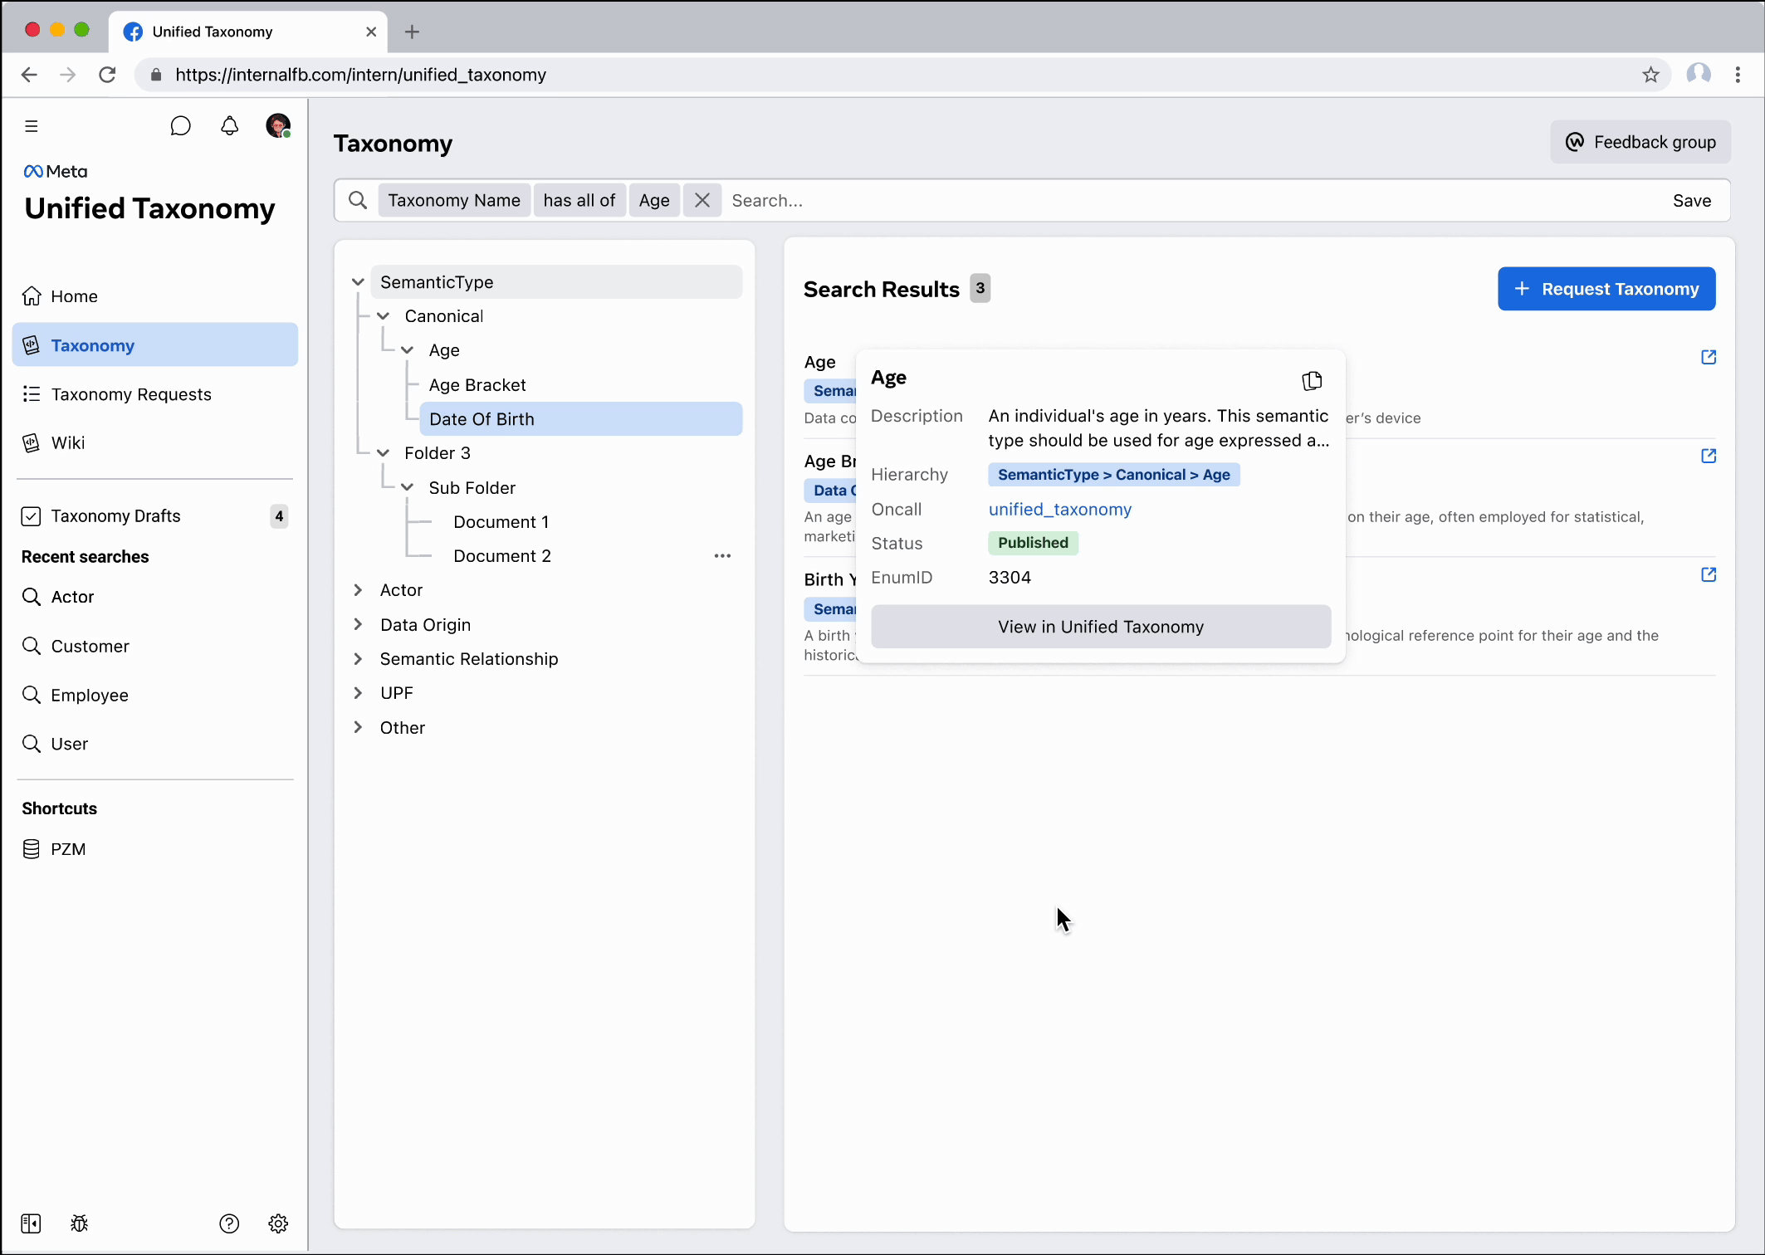
Task: Click the EnumID value 3304
Action: [1010, 578]
